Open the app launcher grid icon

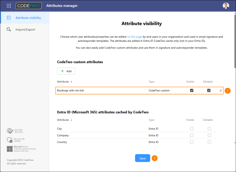[x=9, y=6]
